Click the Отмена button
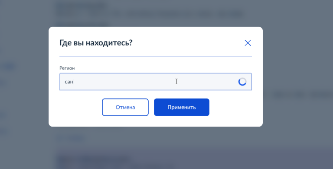Screen dimensions: 333x169 [125, 107]
